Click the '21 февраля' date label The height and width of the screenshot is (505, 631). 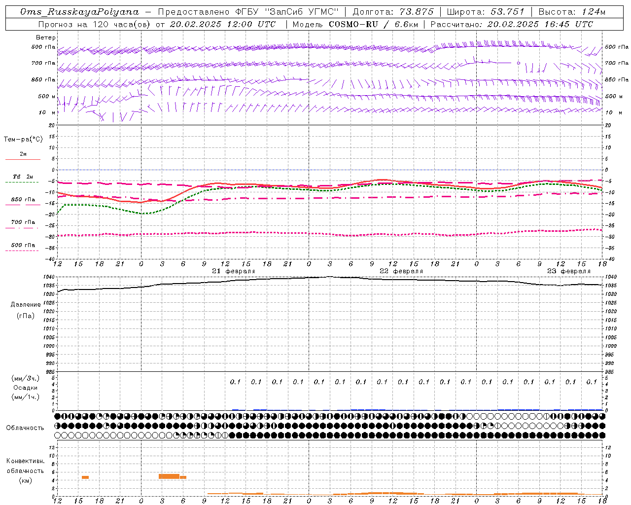(x=234, y=271)
